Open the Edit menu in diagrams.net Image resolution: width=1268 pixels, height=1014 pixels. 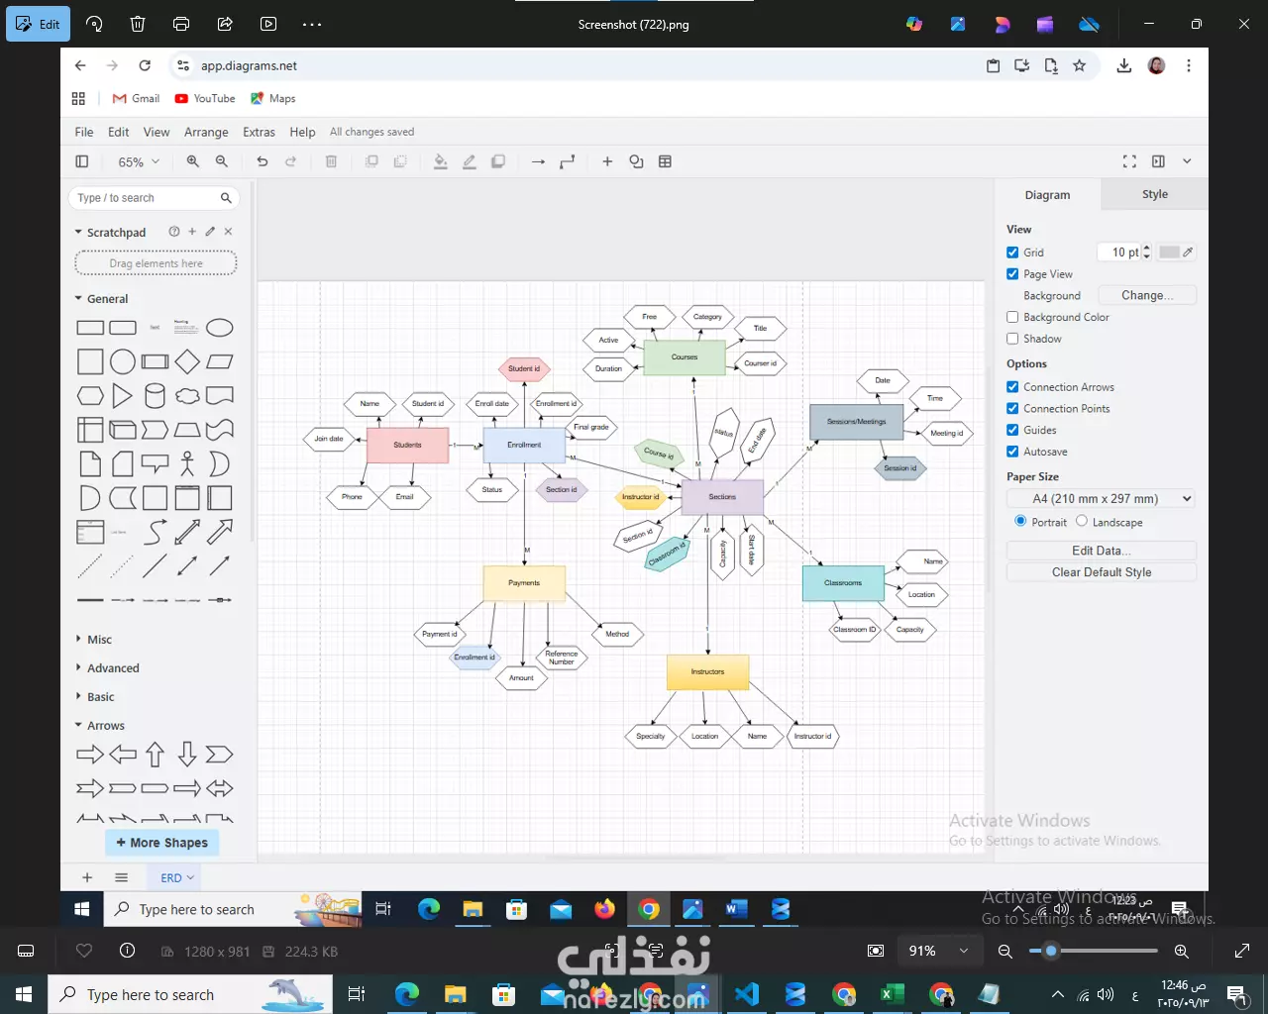[119, 132]
